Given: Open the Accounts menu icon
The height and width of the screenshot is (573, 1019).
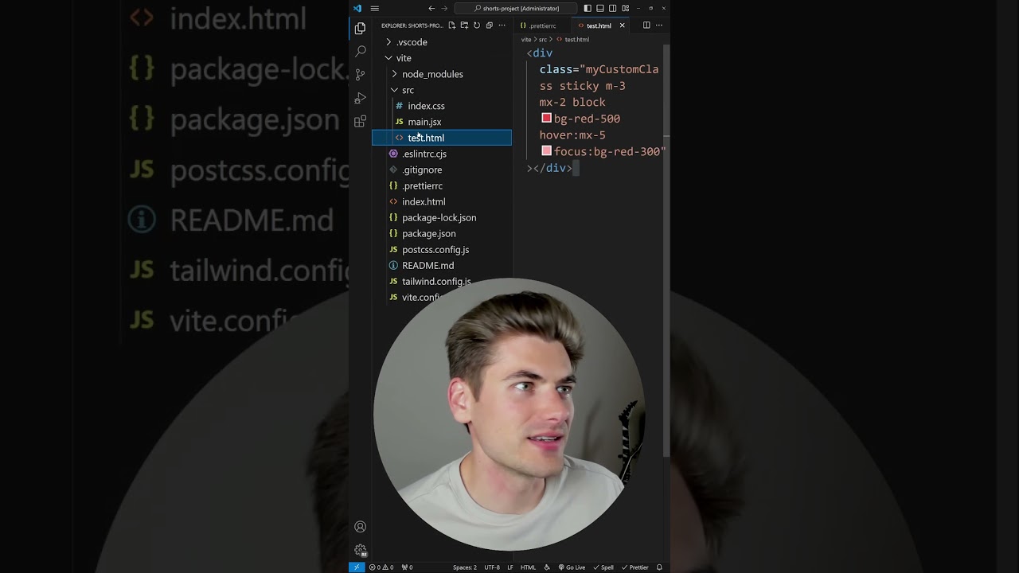Looking at the screenshot, I should [x=360, y=527].
